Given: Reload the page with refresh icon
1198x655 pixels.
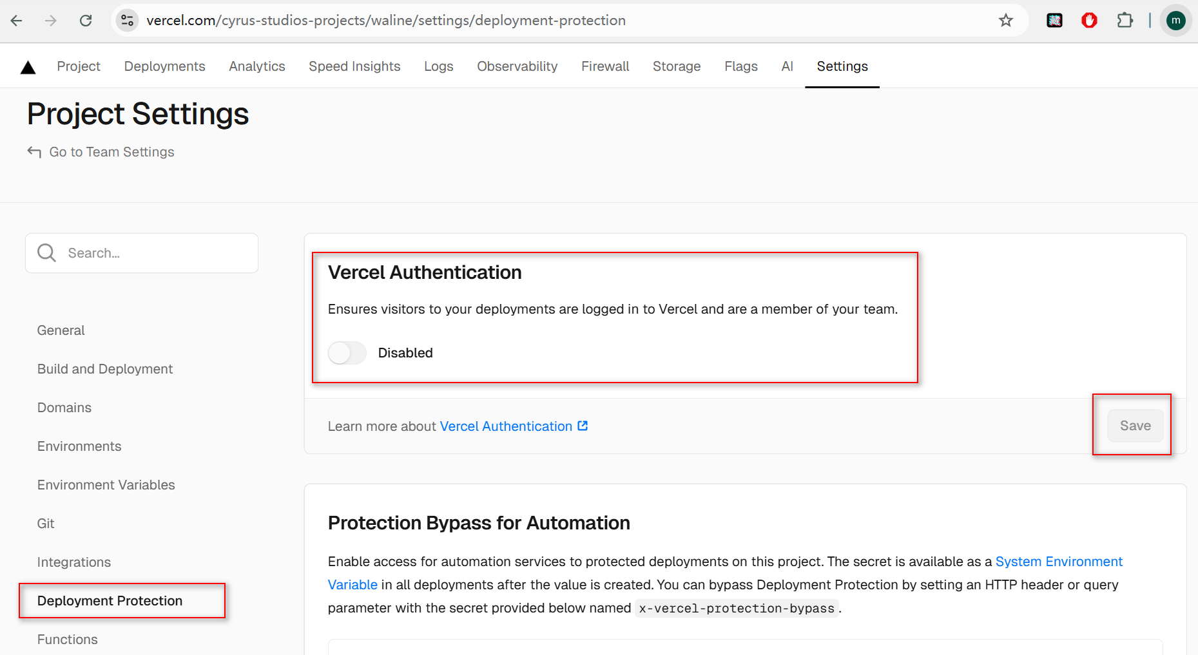Looking at the screenshot, I should pyautogui.click(x=86, y=21).
